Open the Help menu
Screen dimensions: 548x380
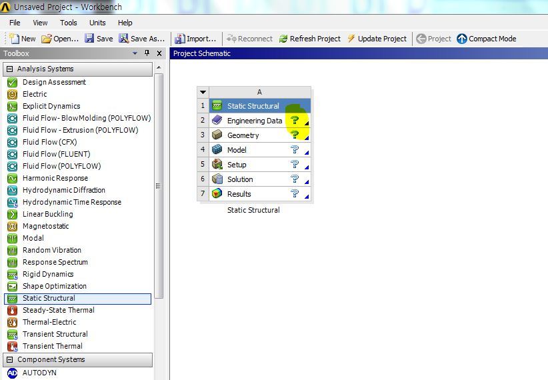coord(125,23)
